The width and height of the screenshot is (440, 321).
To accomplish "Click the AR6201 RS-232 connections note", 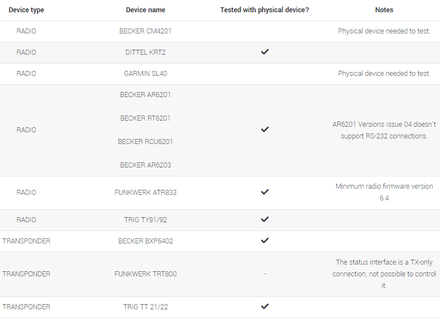I will pos(384,130).
